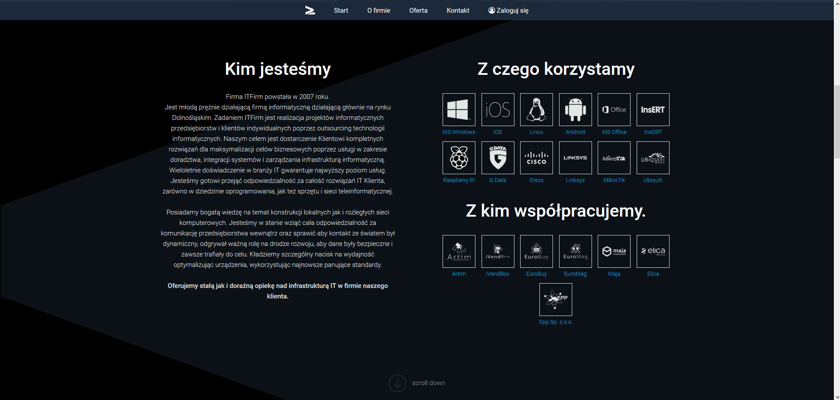Screen dimensions: 840x400
Task: Click the Android text link
Action: pyautogui.click(x=575, y=132)
